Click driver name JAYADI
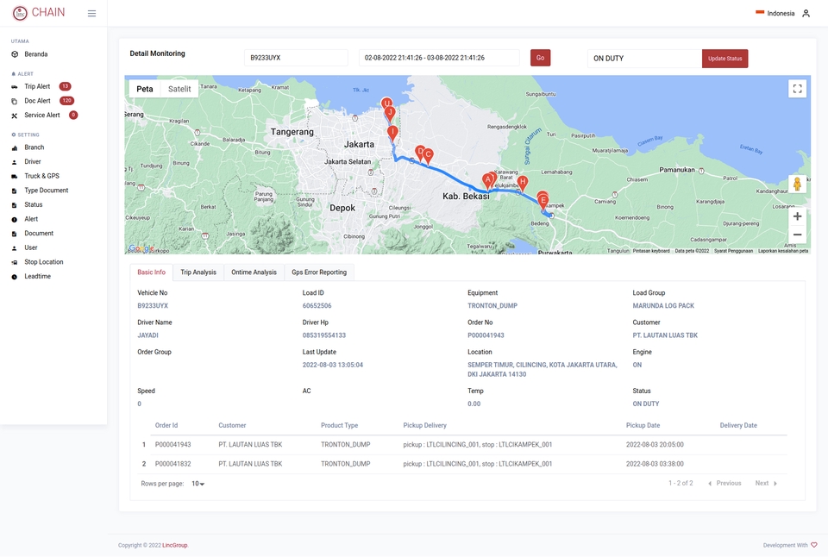Viewport: 828px width, 557px height. (x=147, y=335)
